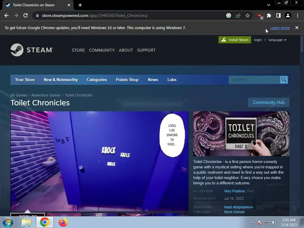Click the Toilet Chronicles breadcrumb

tap(79, 95)
